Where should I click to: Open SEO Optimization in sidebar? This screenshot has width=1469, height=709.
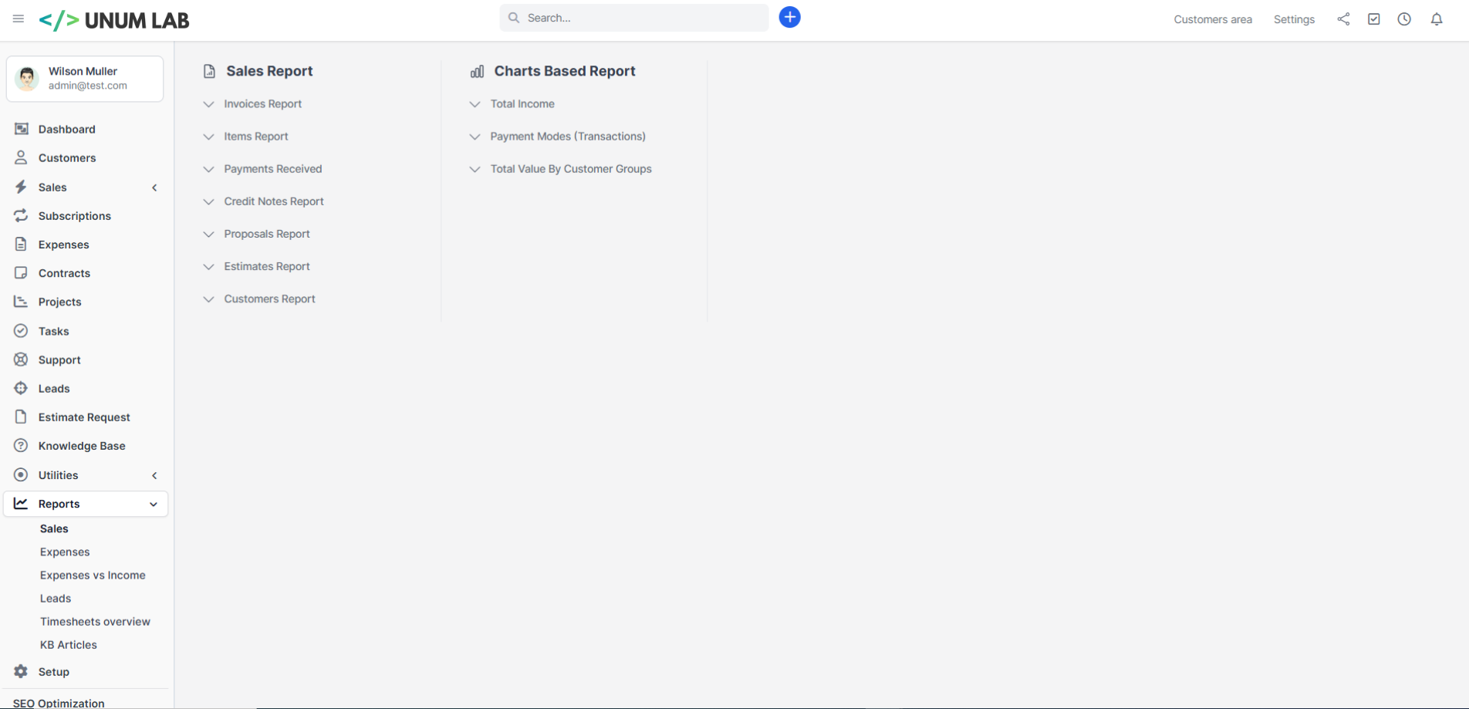[59, 703]
